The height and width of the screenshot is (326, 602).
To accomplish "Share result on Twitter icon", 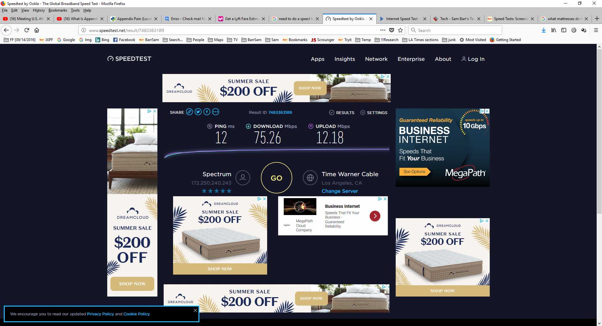I will pos(198,112).
